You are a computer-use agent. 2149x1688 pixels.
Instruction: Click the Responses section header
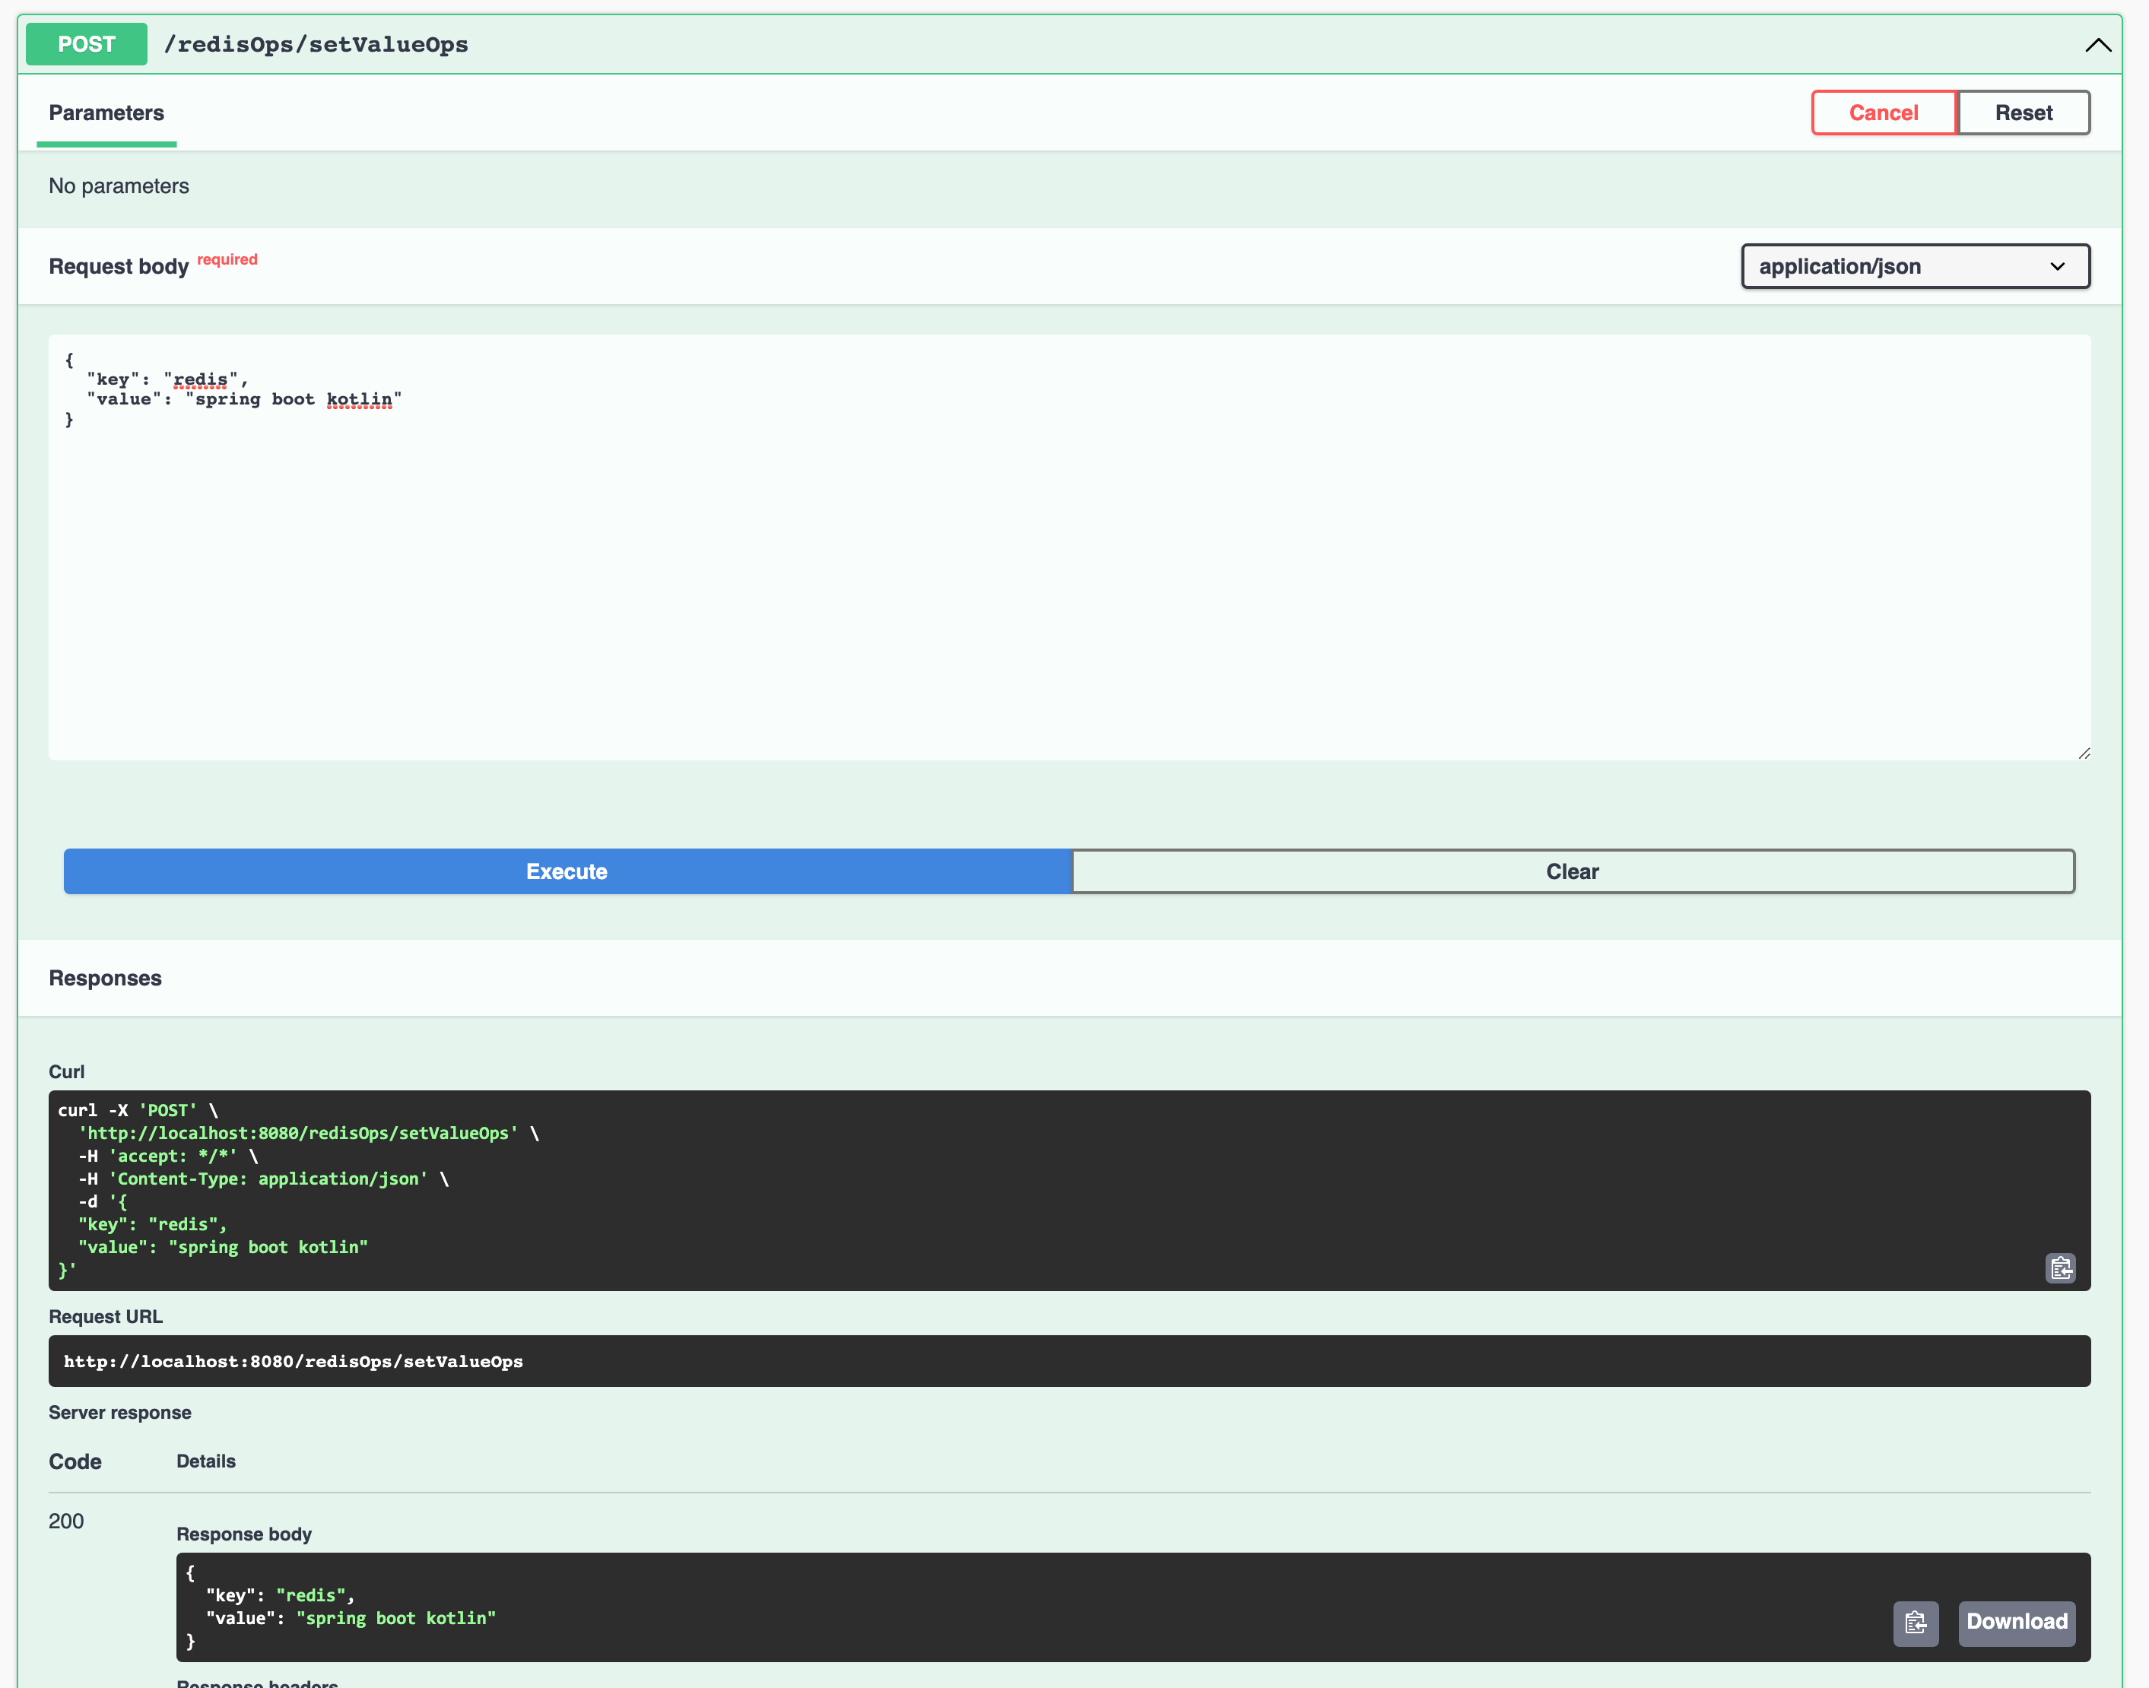pos(105,977)
